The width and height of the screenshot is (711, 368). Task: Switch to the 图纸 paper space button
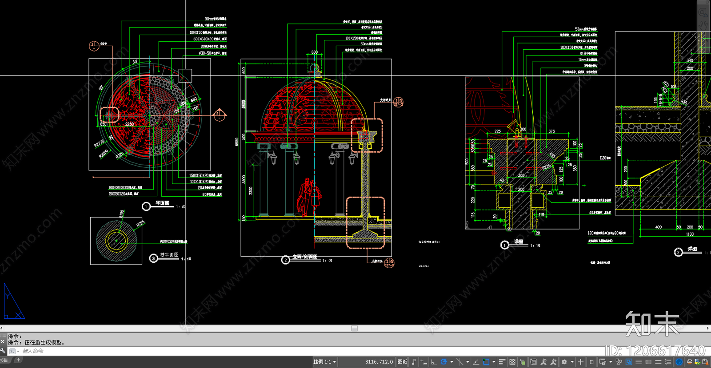click(x=402, y=362)
